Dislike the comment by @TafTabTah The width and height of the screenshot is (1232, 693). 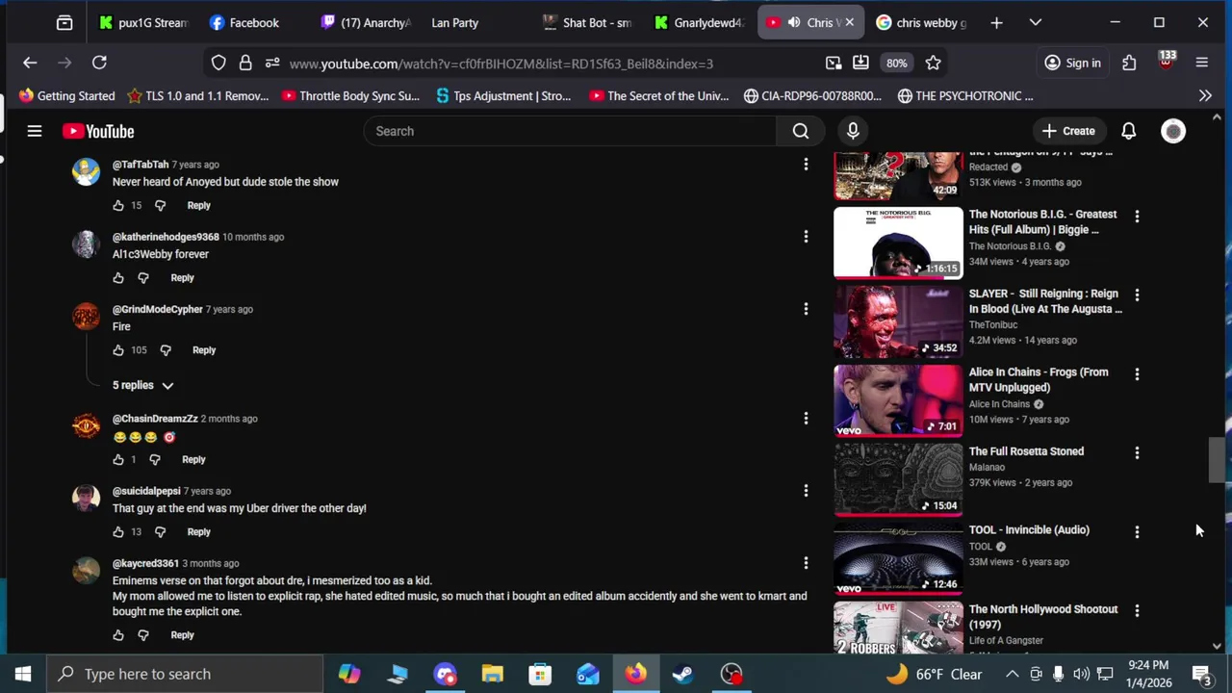160,205
